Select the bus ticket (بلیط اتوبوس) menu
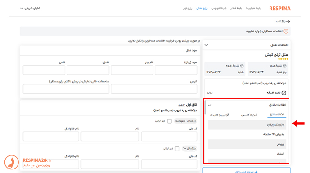The image size is (310, 173). [219, 8]
